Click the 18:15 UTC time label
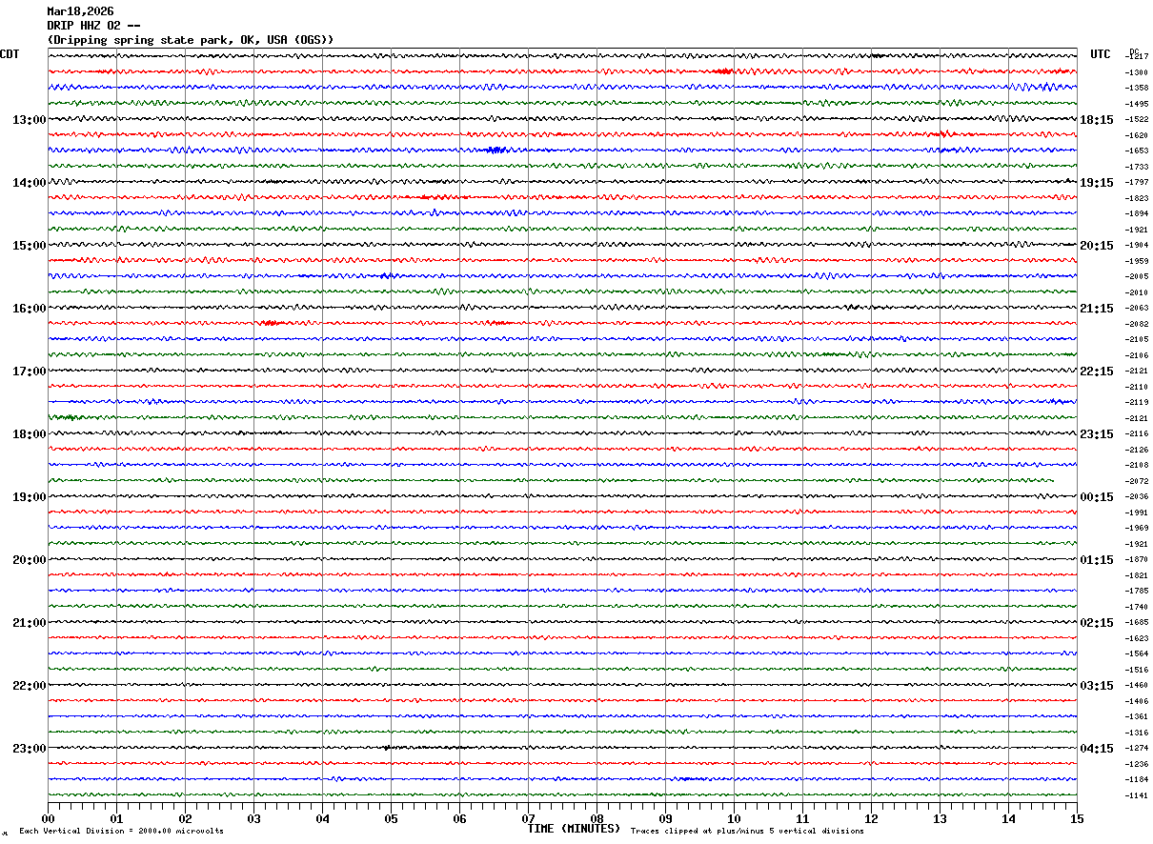Image resolution: width=1153 pixels, height=844 pixels. coord(1096,120)
